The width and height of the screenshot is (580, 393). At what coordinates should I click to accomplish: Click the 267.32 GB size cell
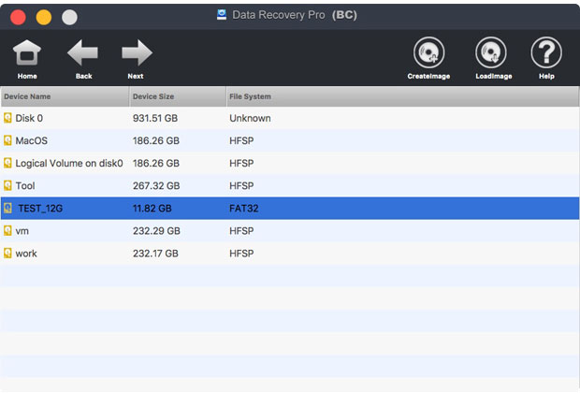click(x=156, y=185)
